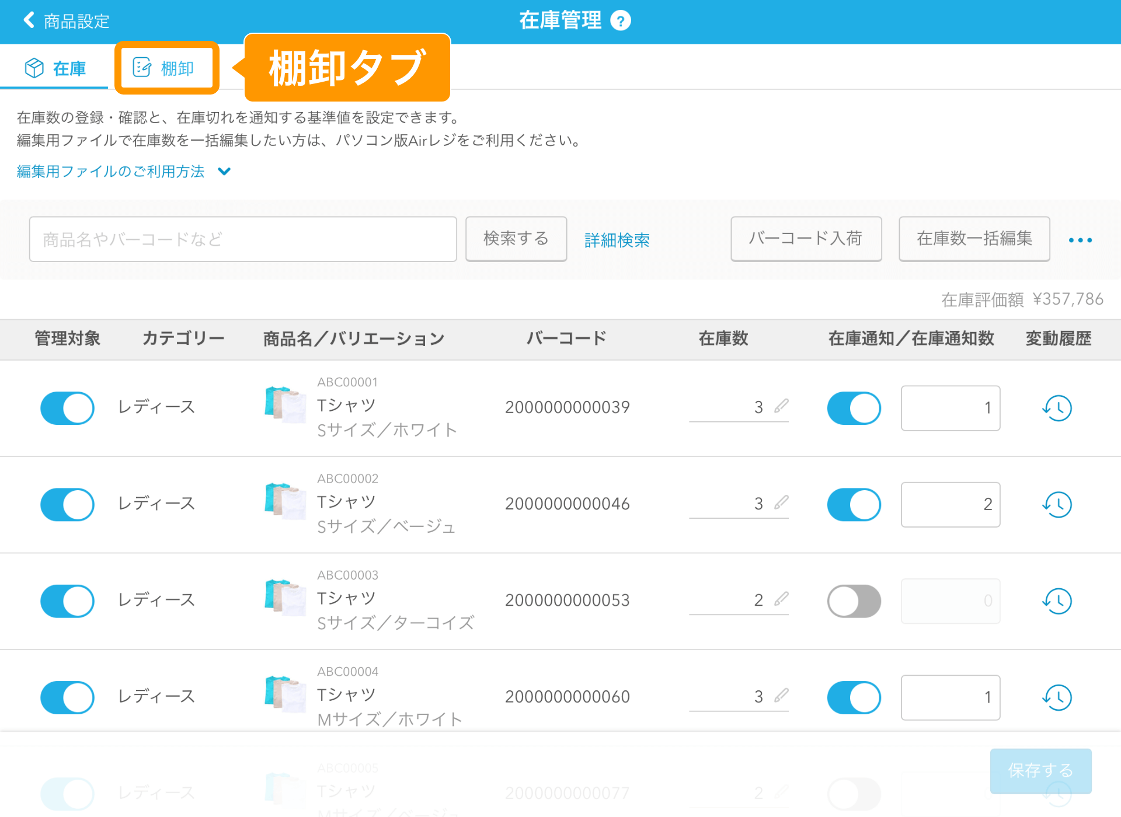The image size is (1121, 817).
Task: Focus the product name or barcode search field
Action: point(243,239)
